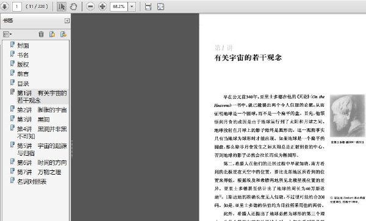Create a new bookmark icon
The width and height of the screenshot is (366, 221).
tap(52, 34)
